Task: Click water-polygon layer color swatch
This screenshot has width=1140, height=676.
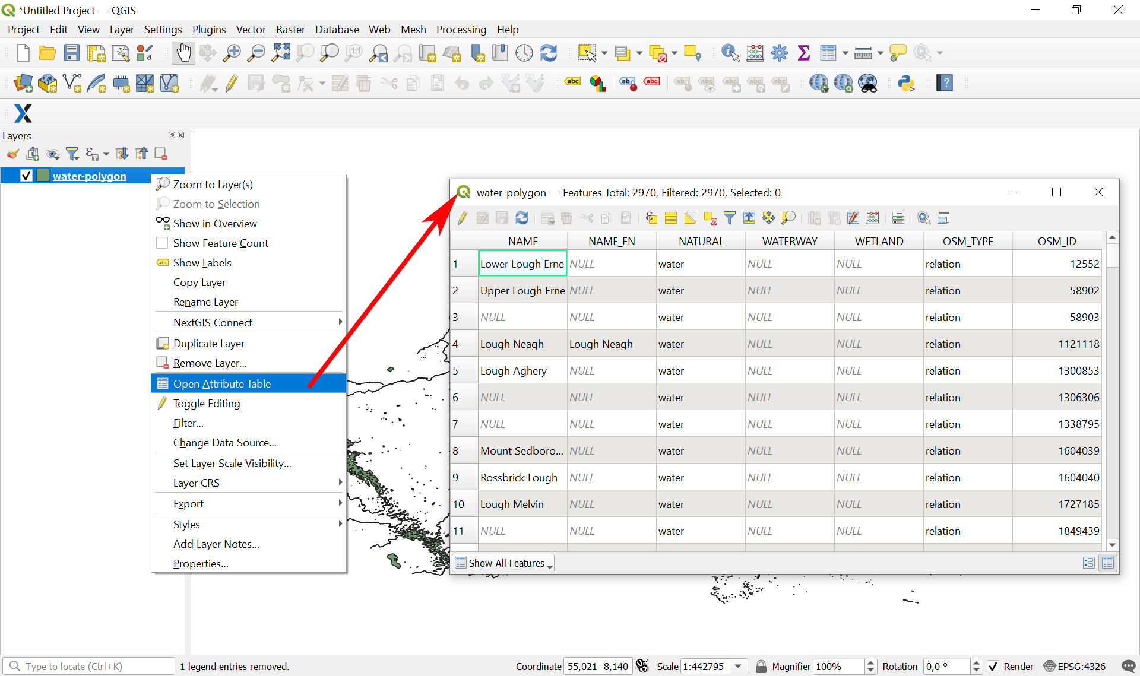Action: click(x=43, y=176)
